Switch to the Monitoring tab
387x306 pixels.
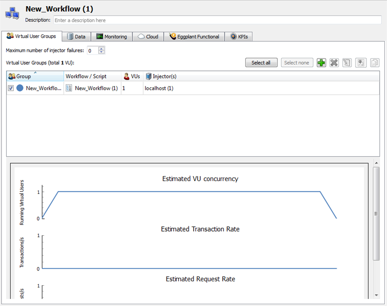coord(112,37)
